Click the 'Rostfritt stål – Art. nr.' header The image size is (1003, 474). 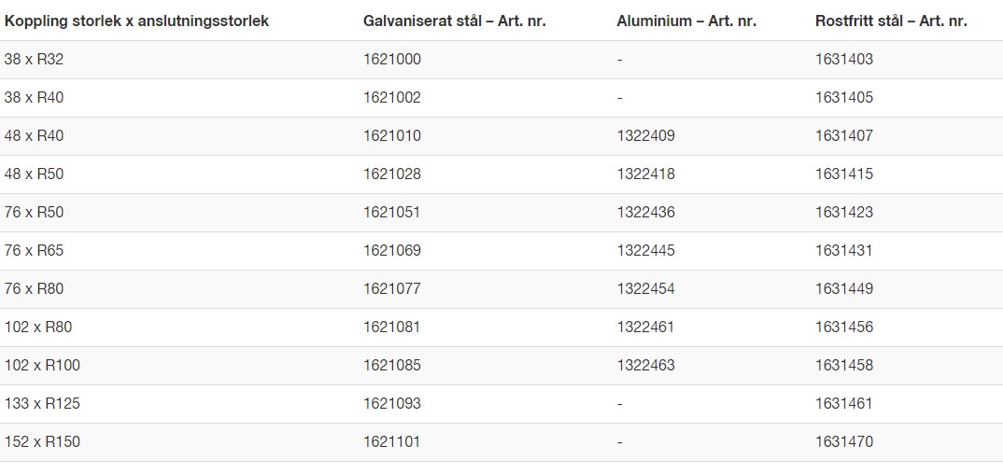point(891,21)
